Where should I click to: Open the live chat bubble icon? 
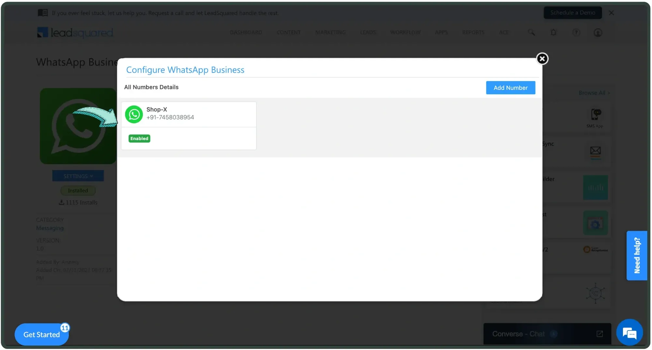[x=630, y=333]
